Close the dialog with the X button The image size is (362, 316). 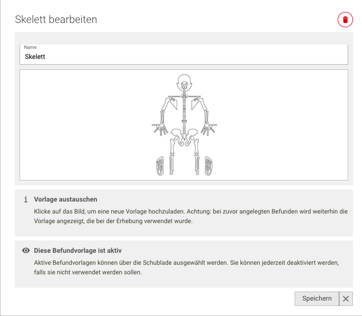tap(346, 299)
